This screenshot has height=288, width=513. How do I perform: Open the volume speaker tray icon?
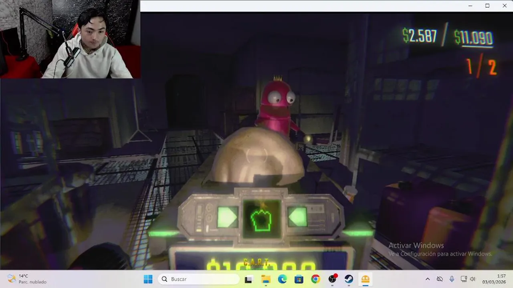[x=473, y=279]
